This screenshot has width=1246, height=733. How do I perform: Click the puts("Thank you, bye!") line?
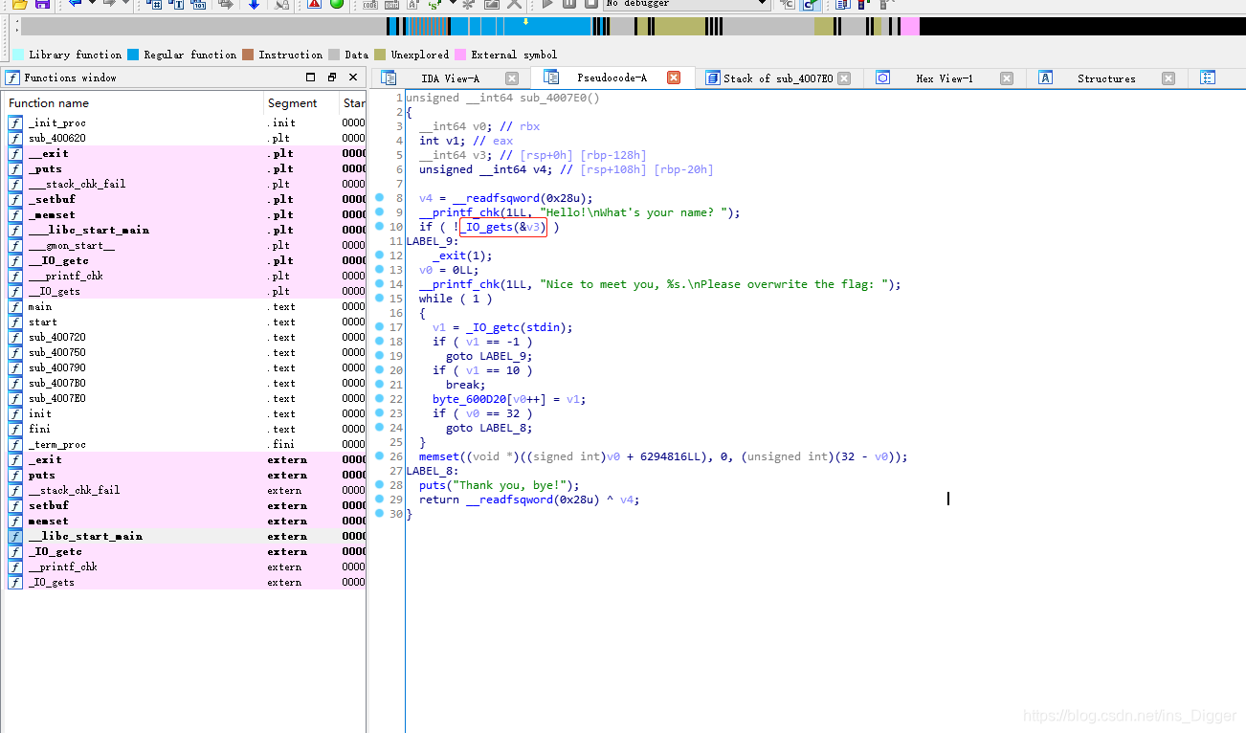point(499,485)
